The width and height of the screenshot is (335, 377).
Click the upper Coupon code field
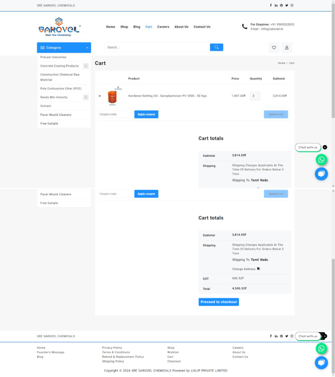coord(116,114)
